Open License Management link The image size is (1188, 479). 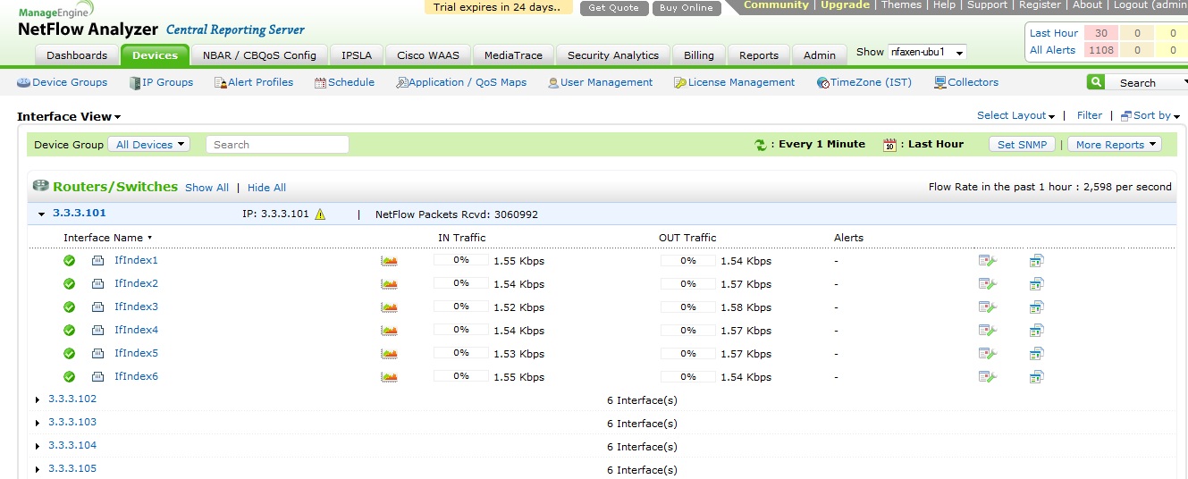click(x=735, y=82)
